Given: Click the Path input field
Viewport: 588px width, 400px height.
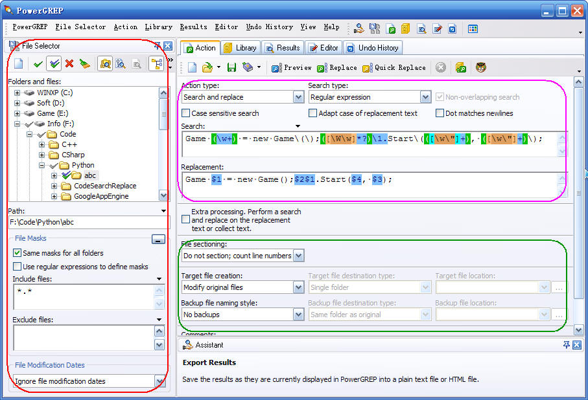Looking at the screenshot, I should coord(89,222).
